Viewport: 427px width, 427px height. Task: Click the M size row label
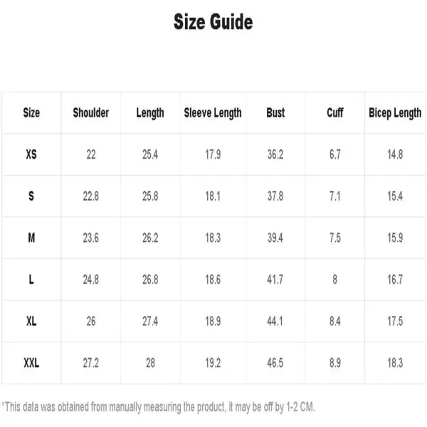coord(31,238)
